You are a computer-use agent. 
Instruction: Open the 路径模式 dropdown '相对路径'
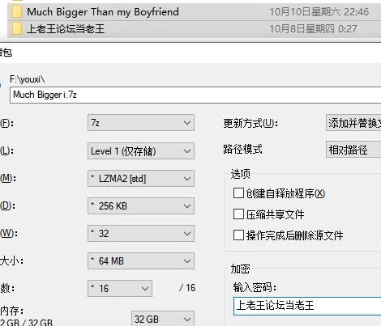(x=353, y=150)
